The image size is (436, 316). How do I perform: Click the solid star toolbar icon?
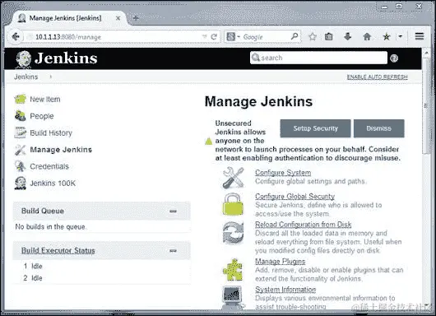coord(386,36)
